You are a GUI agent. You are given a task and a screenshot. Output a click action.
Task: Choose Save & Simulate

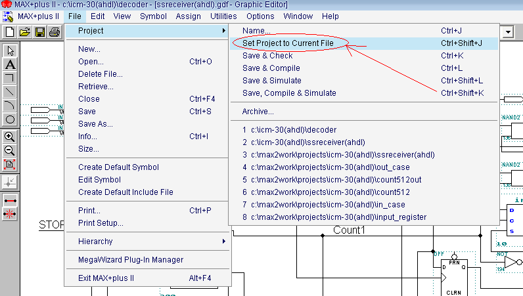(x=364, y=81)
